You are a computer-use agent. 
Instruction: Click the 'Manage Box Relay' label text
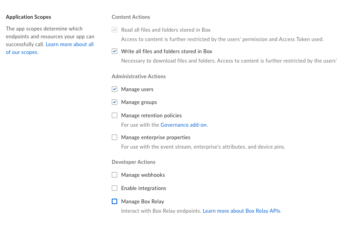coord(142,201)
